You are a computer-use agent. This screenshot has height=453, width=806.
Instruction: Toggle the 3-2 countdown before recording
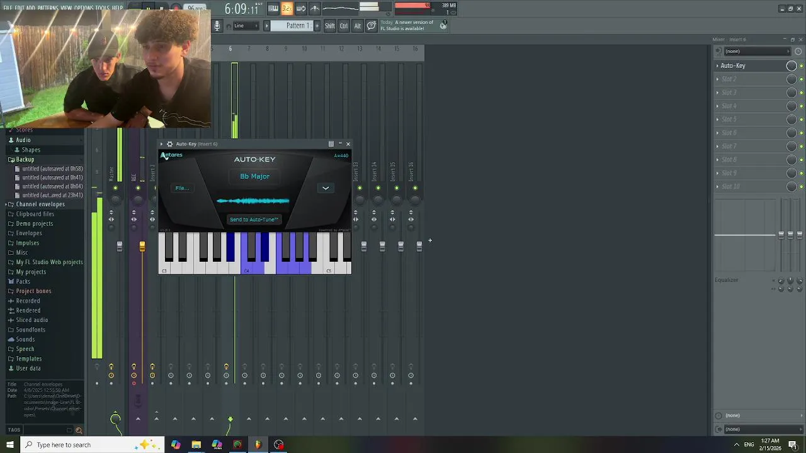[x=287, y=8]
